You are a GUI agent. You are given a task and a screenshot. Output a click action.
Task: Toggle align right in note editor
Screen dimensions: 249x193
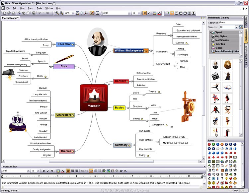point(77,171)
